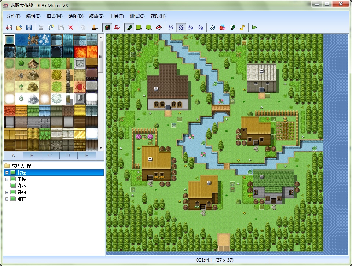Switch to tileset tab D
Image resolution: width=352 pixels, height=266 pixels.
click(x=69, y=156)
